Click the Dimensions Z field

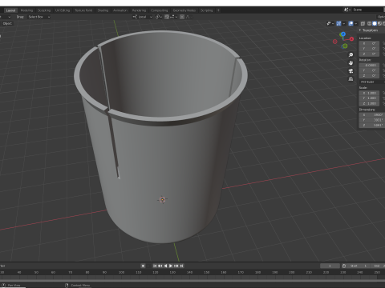(x=371, y=125)
